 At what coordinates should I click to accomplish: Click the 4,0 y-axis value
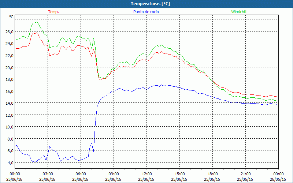(10, 163)
